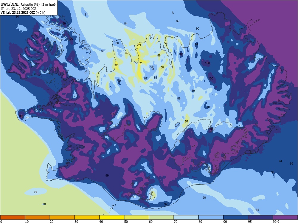Screen dimensions: 298x224
Task: Click the 'VT: þri. 23.12.2025 00Z (+0 h)' line
Action: (x=23, y=13)
